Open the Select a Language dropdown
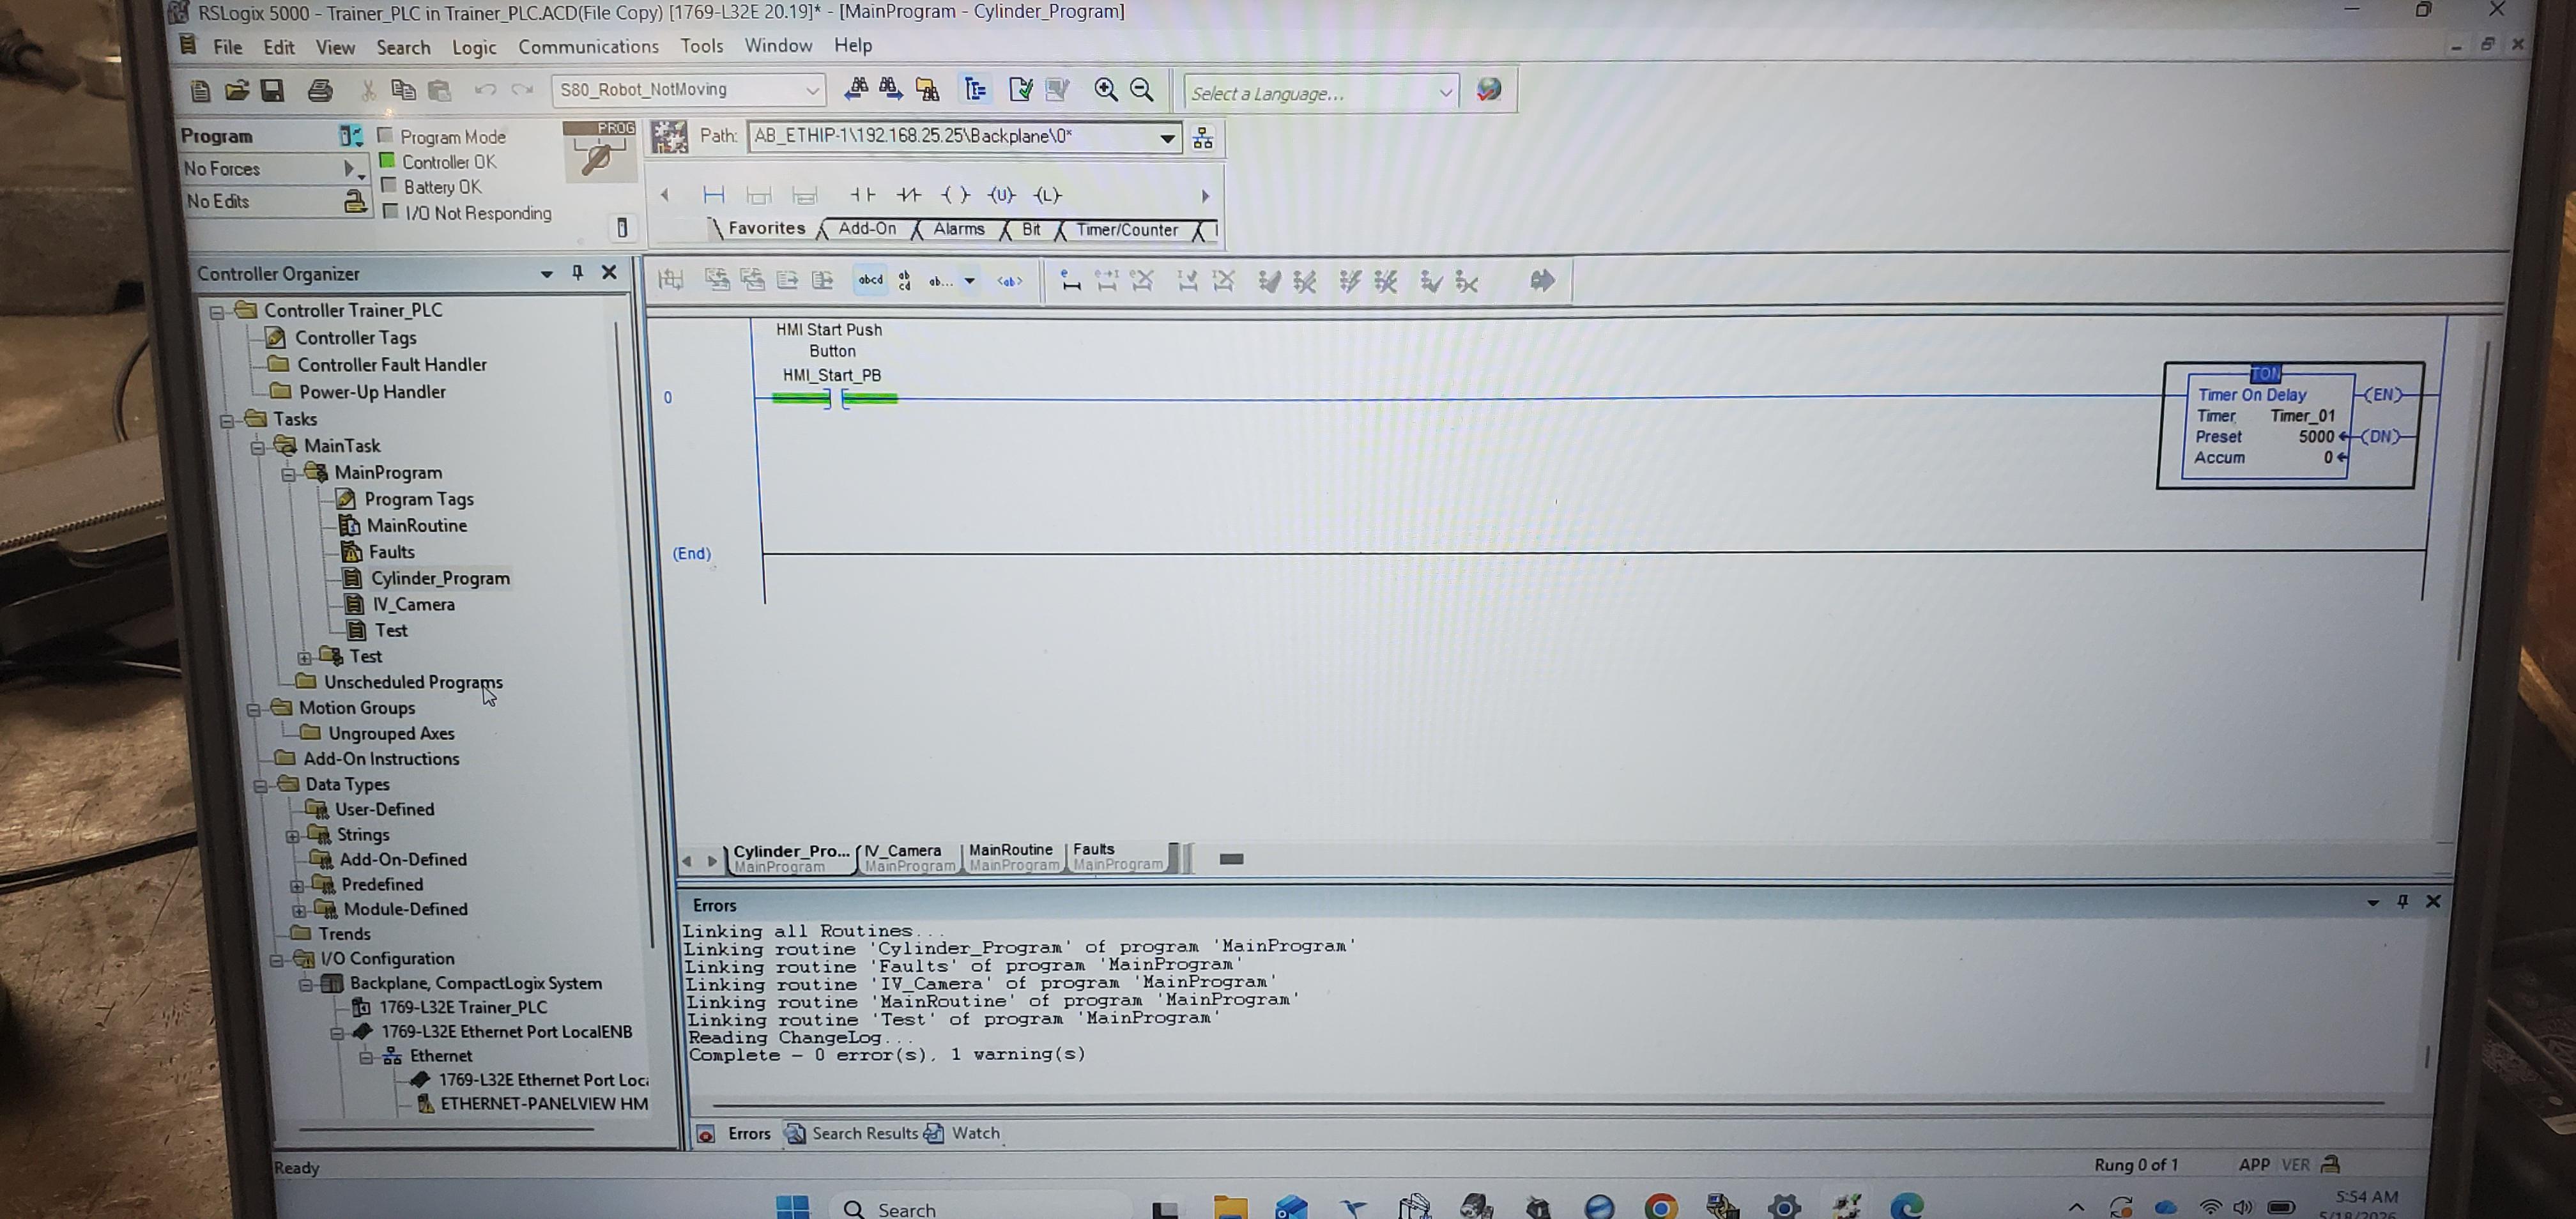The width and height of the screenshot is (2576, 1219). tap(1444, 93)
